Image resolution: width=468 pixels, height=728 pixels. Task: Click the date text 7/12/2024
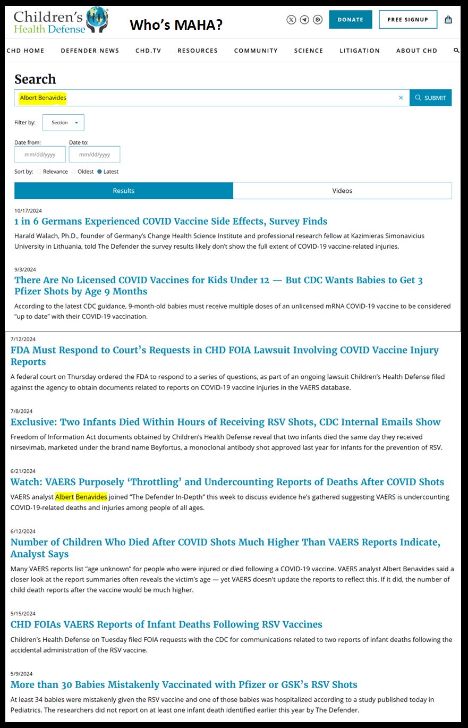point(22,339)
